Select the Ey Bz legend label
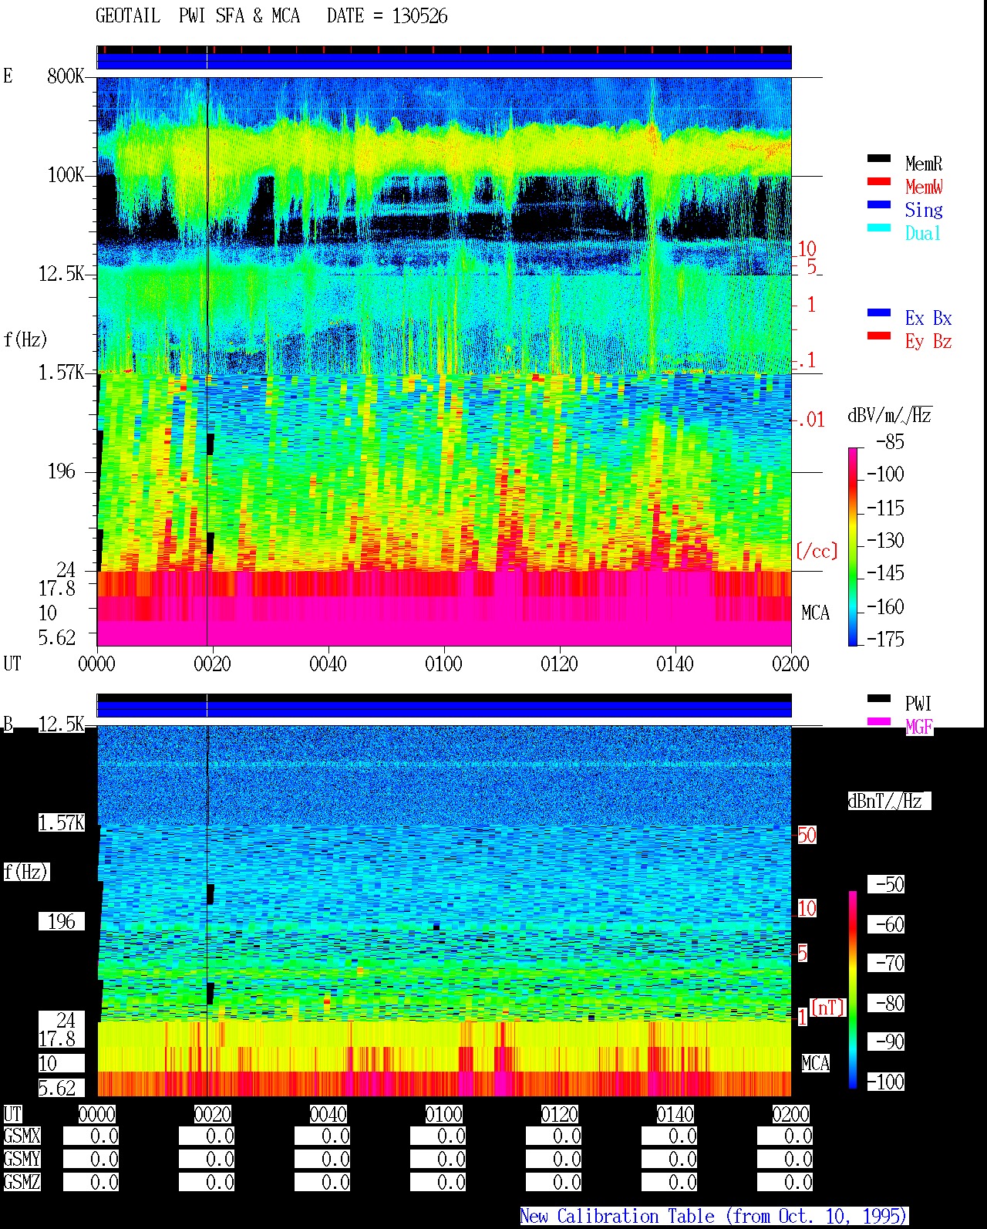Image resolution: width=987 pixels, height=1229 pixels. coord(928,341)
